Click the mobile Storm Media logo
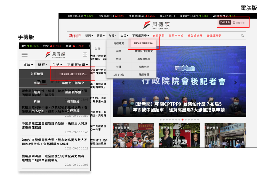 click(x=55, y=55)
